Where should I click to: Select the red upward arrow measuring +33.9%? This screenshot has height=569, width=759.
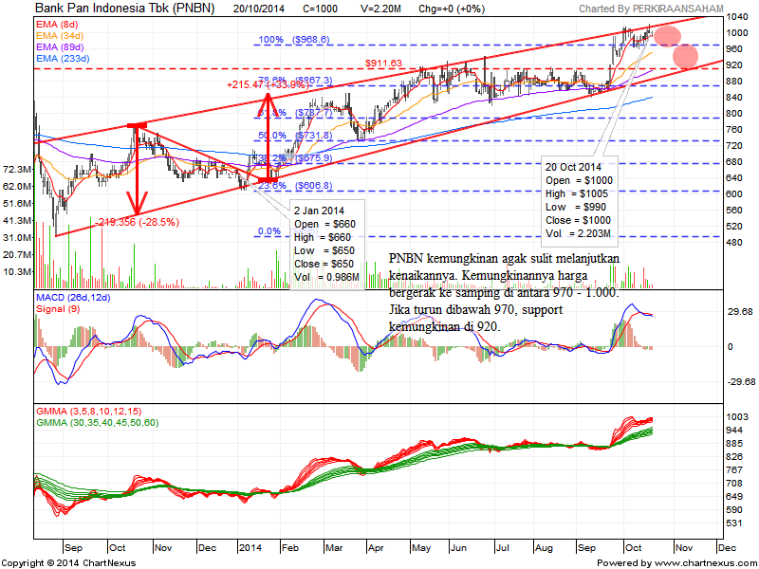(268, 133)
